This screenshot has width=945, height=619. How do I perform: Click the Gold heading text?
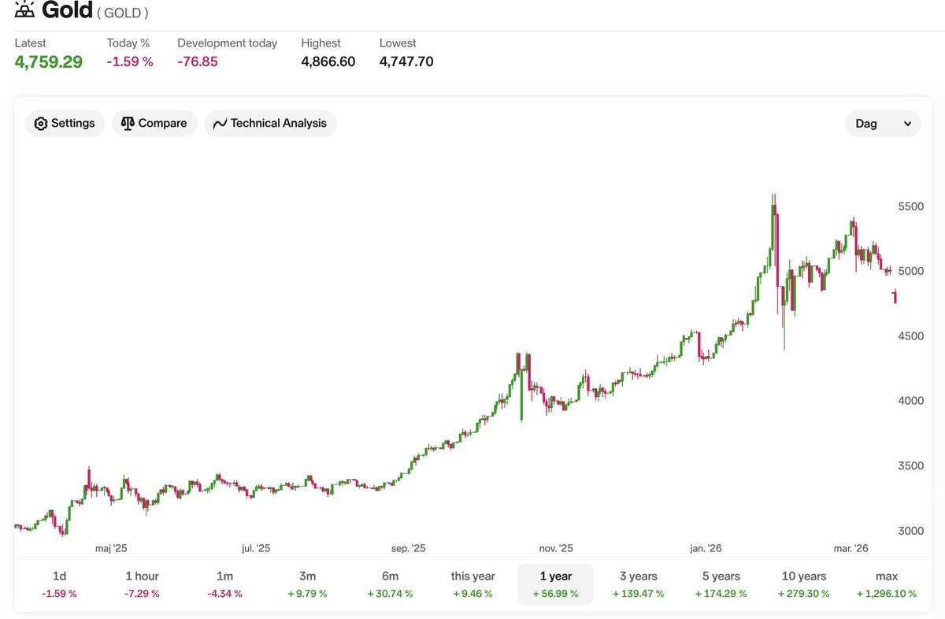click(66, 10)
